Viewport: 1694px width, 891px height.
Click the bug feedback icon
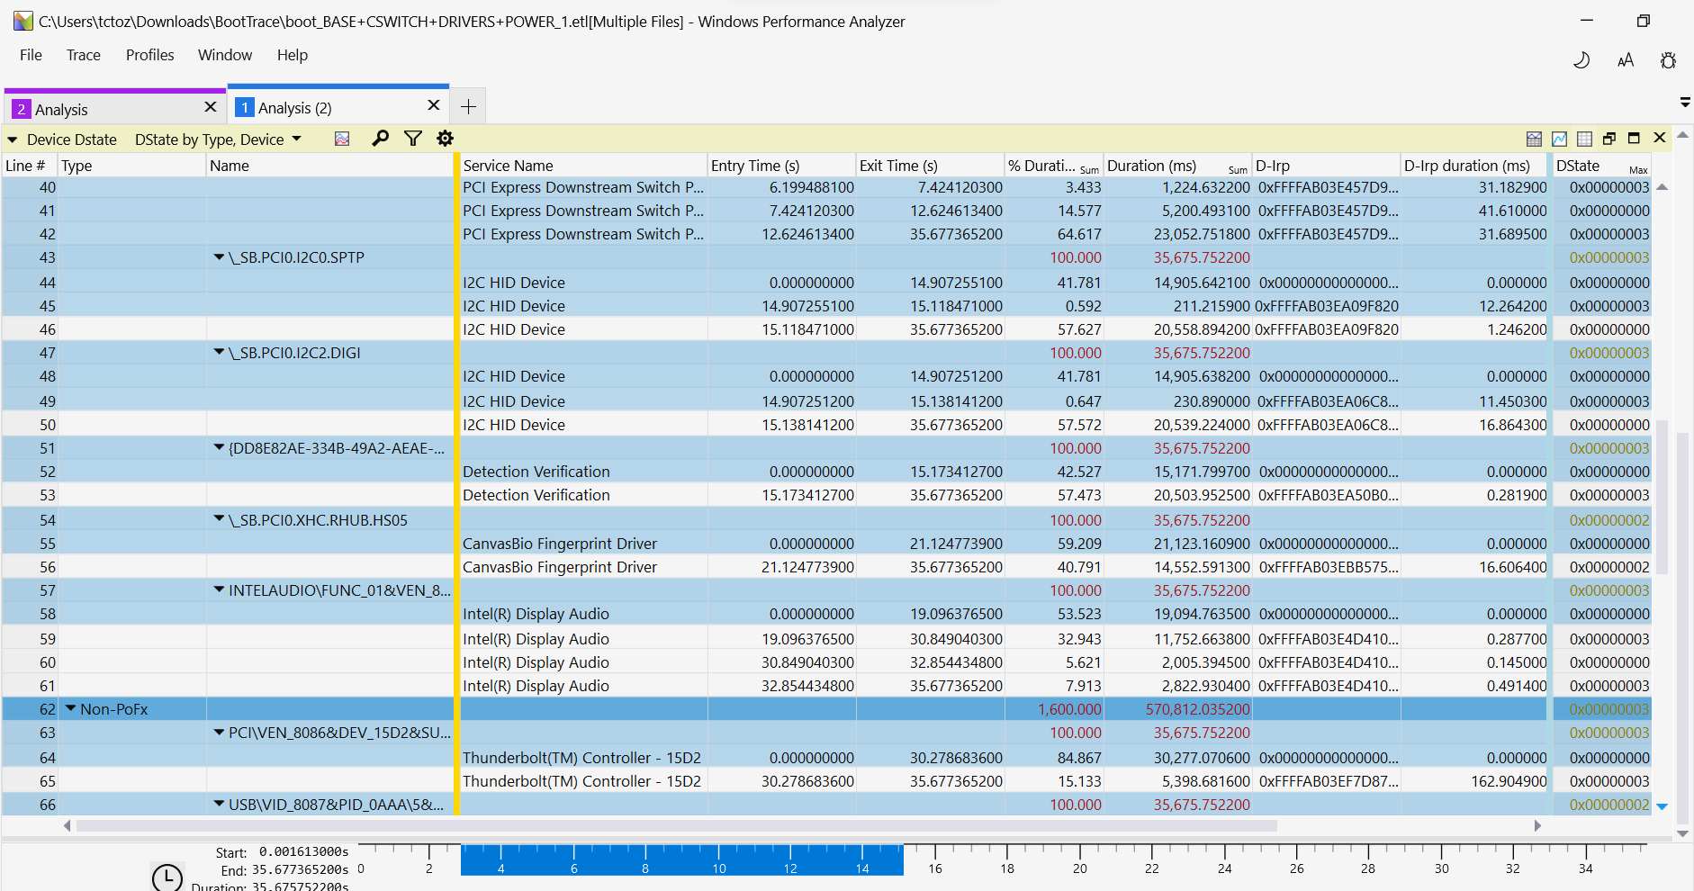1668,60
